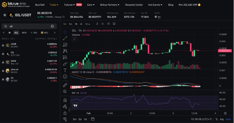Favorite the SOAR row star
Viewport: 234px width, 123px height.
click(x=3, y=62)
